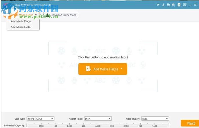Maximize the DVD Creator window
This screenshot has width=199, height=128.
tap(195, 5)
